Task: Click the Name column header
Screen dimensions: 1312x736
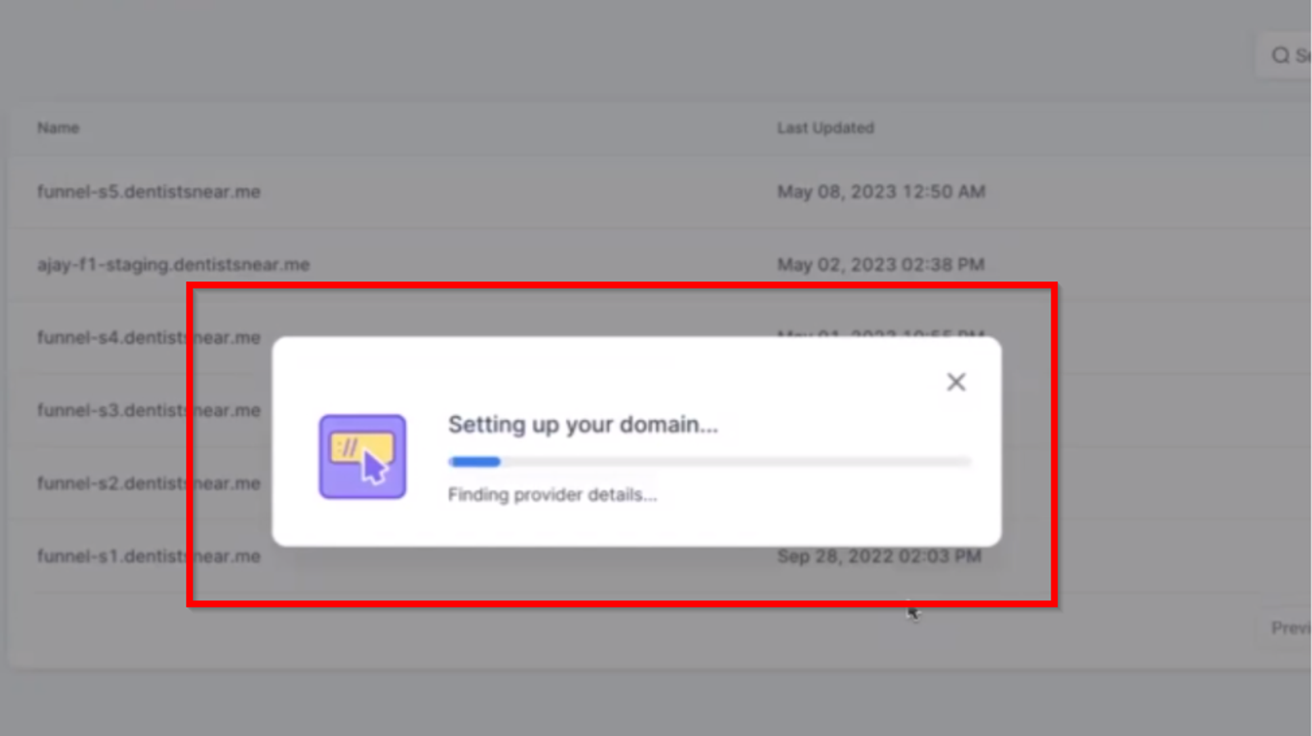Action: coord(58,128)
